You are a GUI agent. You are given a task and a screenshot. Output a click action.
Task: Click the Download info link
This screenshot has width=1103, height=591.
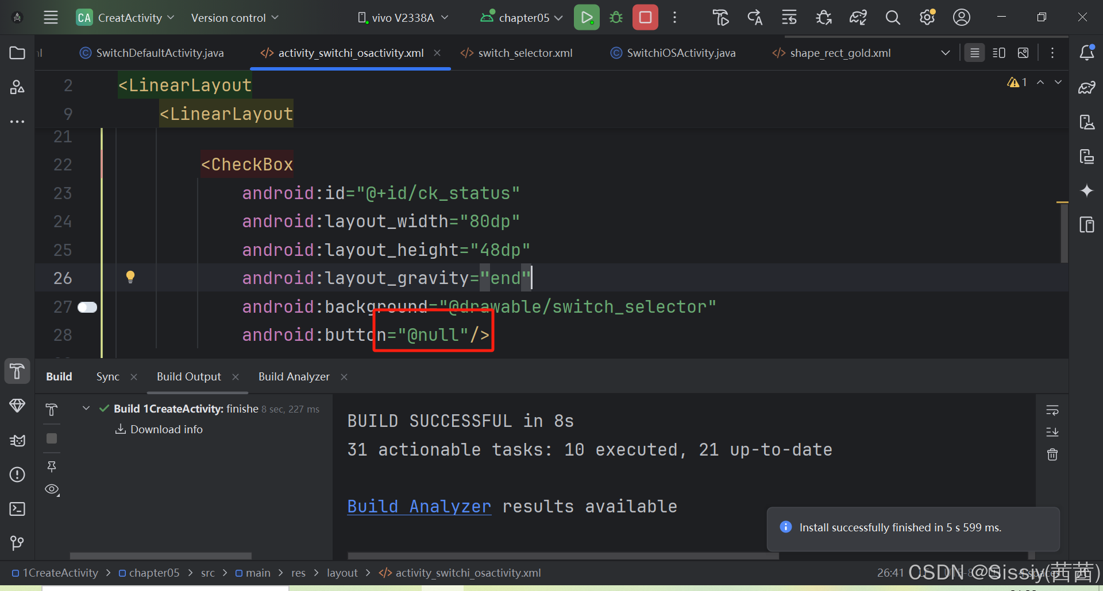pos(166,429)
